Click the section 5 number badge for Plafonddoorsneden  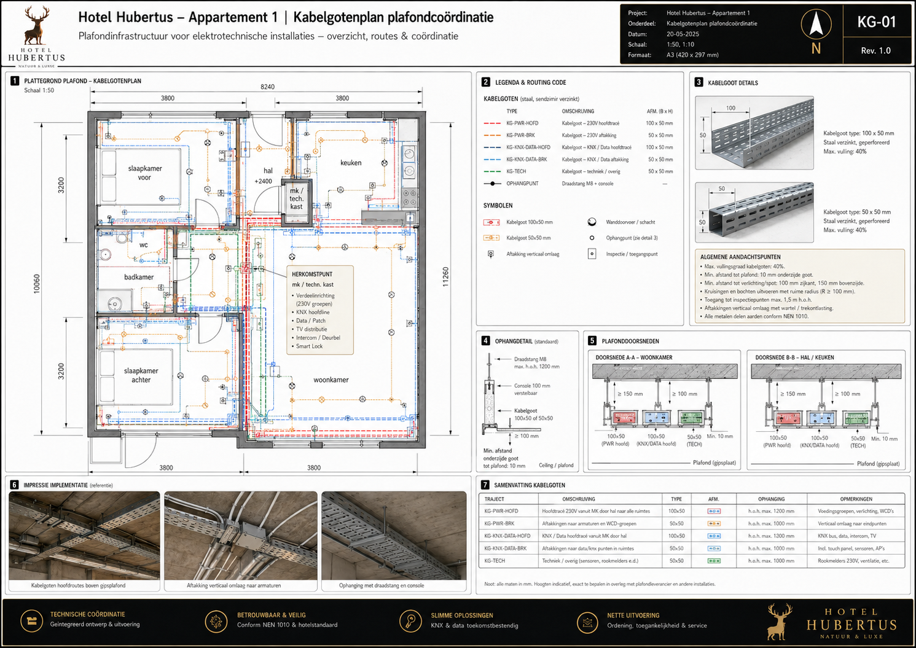coord(592,340)
